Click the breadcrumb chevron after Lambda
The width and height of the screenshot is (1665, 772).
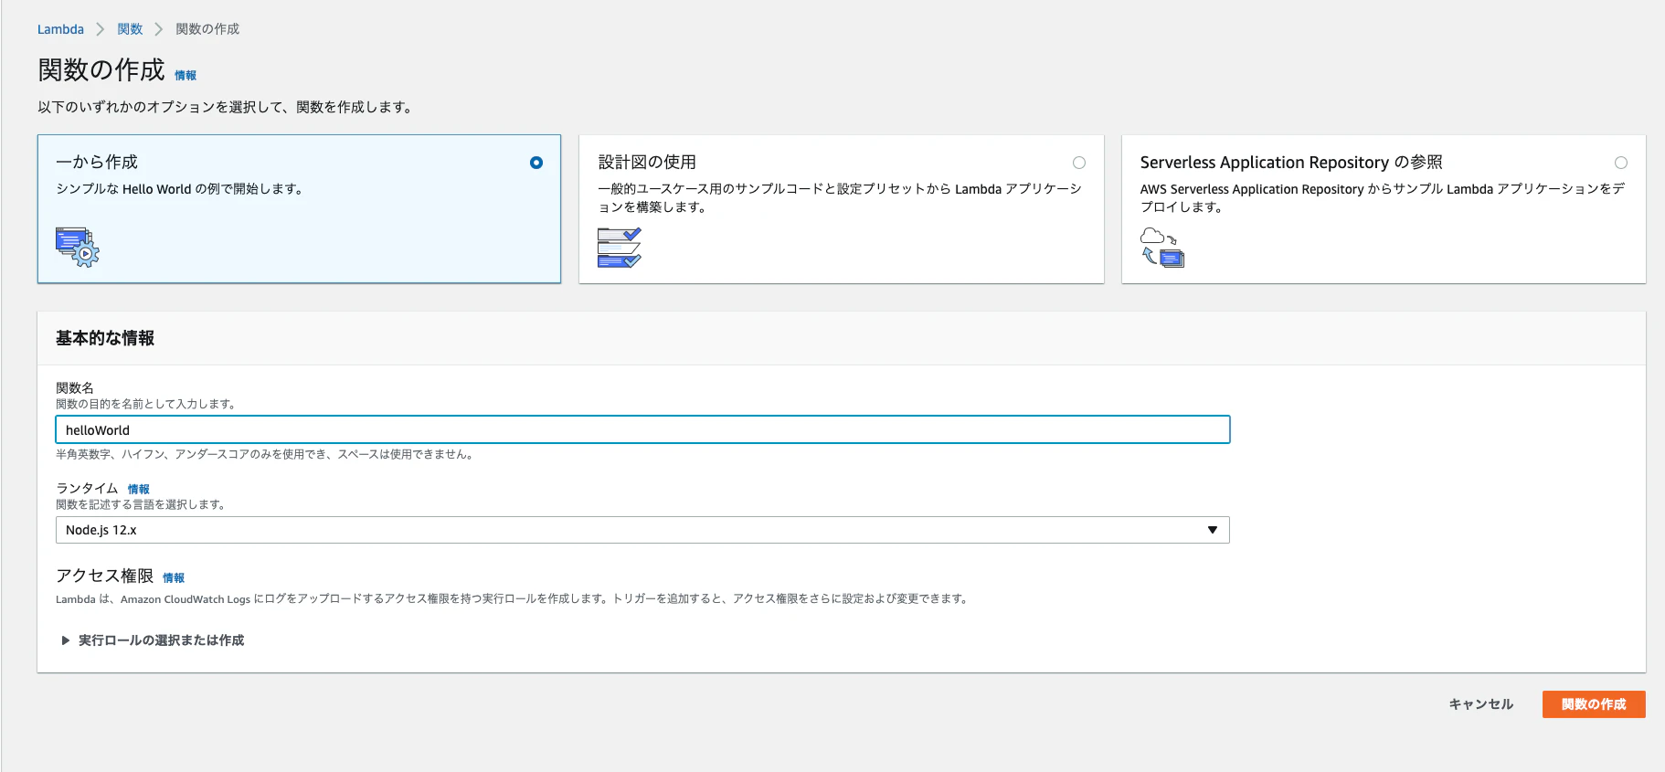101,29
